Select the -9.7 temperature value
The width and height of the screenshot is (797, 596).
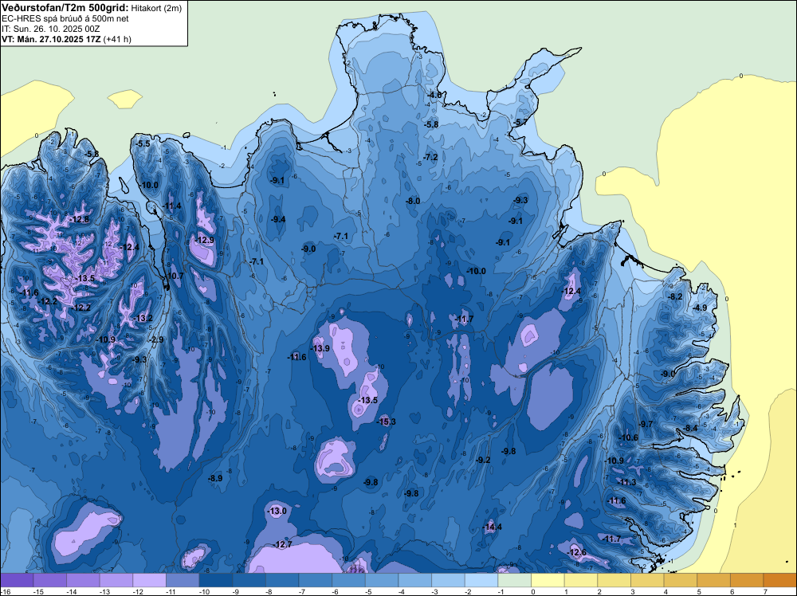coord(646,424)
